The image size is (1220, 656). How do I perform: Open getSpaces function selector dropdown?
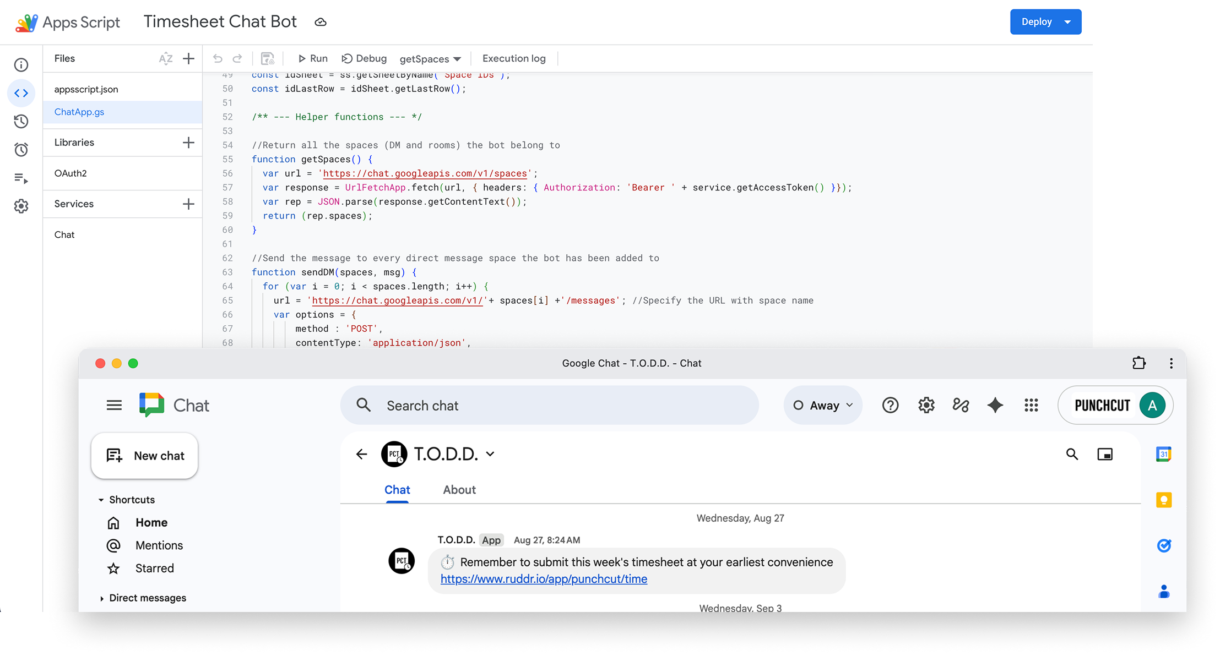430,59
